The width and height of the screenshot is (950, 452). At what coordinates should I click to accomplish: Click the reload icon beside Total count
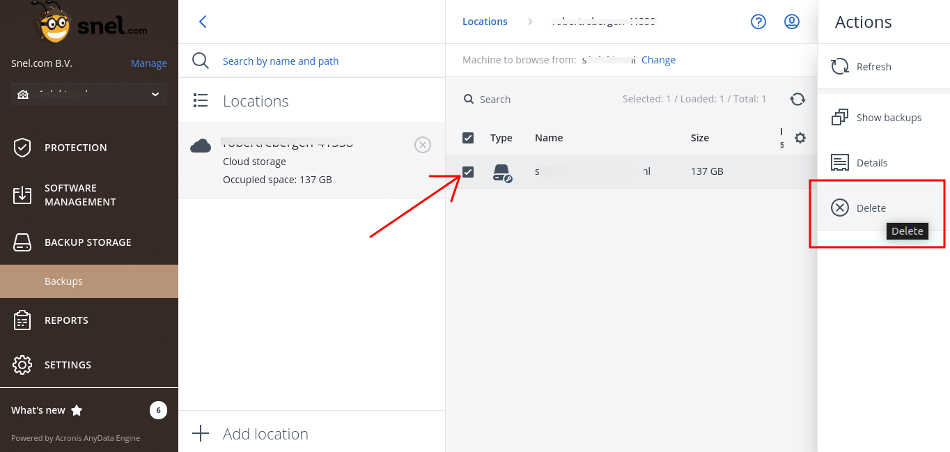[797, 100]
